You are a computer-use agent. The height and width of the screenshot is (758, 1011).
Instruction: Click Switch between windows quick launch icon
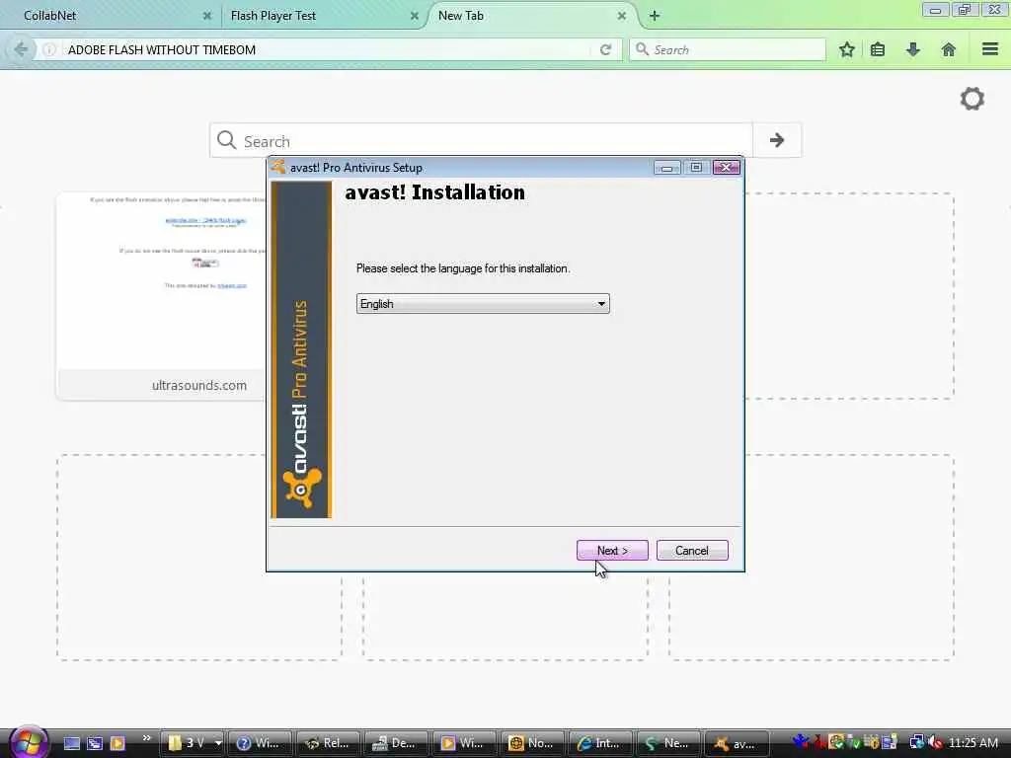point(95,743)
